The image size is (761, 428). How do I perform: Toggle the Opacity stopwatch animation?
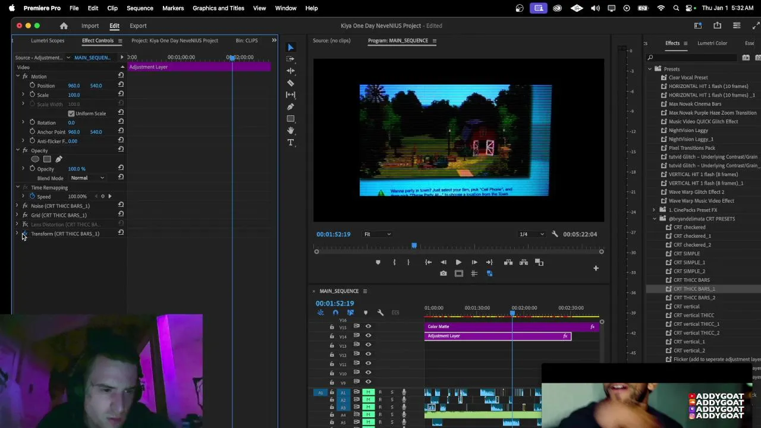pos(32,169)
